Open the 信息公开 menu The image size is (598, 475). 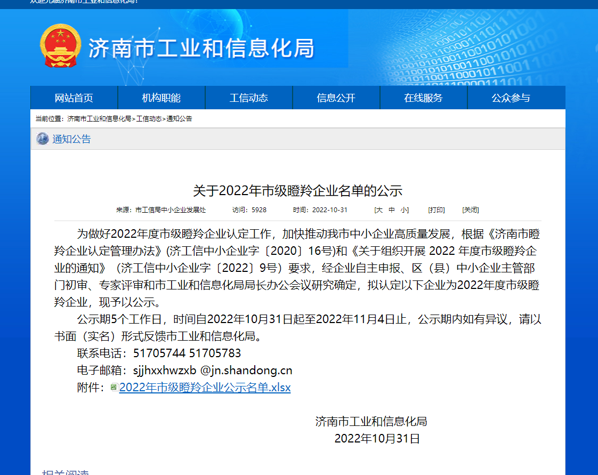tap(336, 98)
